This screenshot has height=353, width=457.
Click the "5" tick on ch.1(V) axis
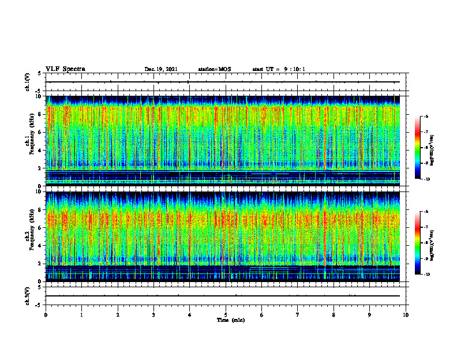coord(40,73)
